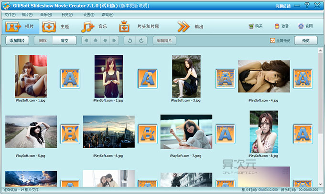
Task: Click the 激活 activate link
Action: pos(282,26)
